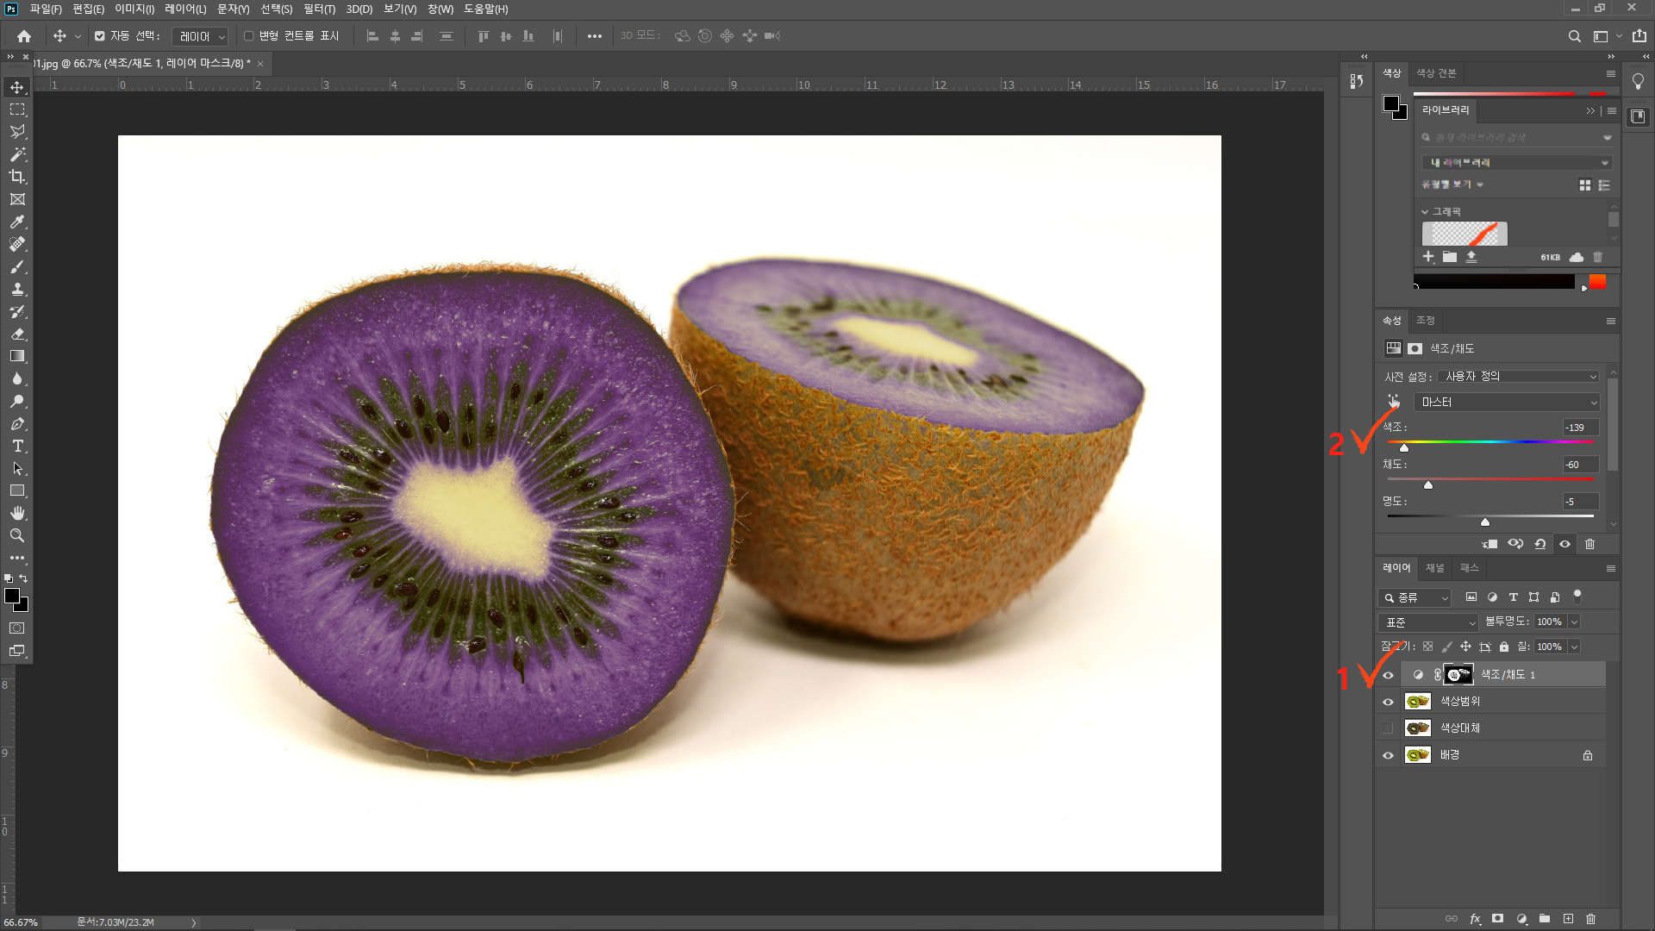The height and width of the screenshot is (931, 1655).
Task: Select the Magic Wand tool
Action: (x=17, y=154)
